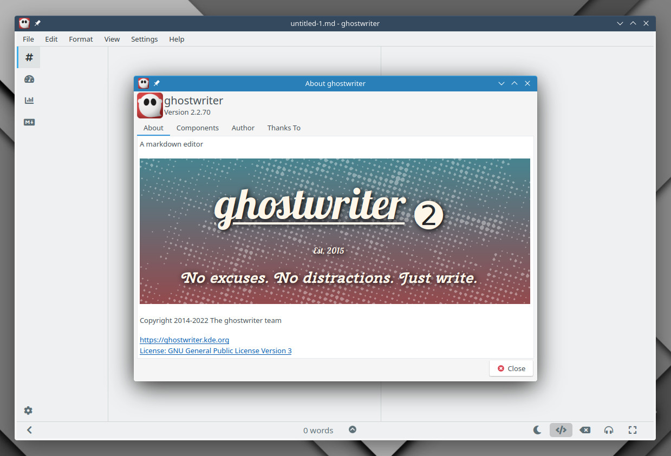Open the File menu
Screen dimensions: 671x456
pos(28,39)
